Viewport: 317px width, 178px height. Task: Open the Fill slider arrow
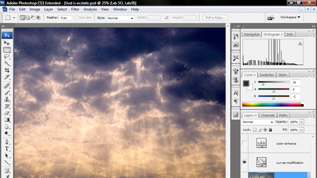tap(302, 130)
